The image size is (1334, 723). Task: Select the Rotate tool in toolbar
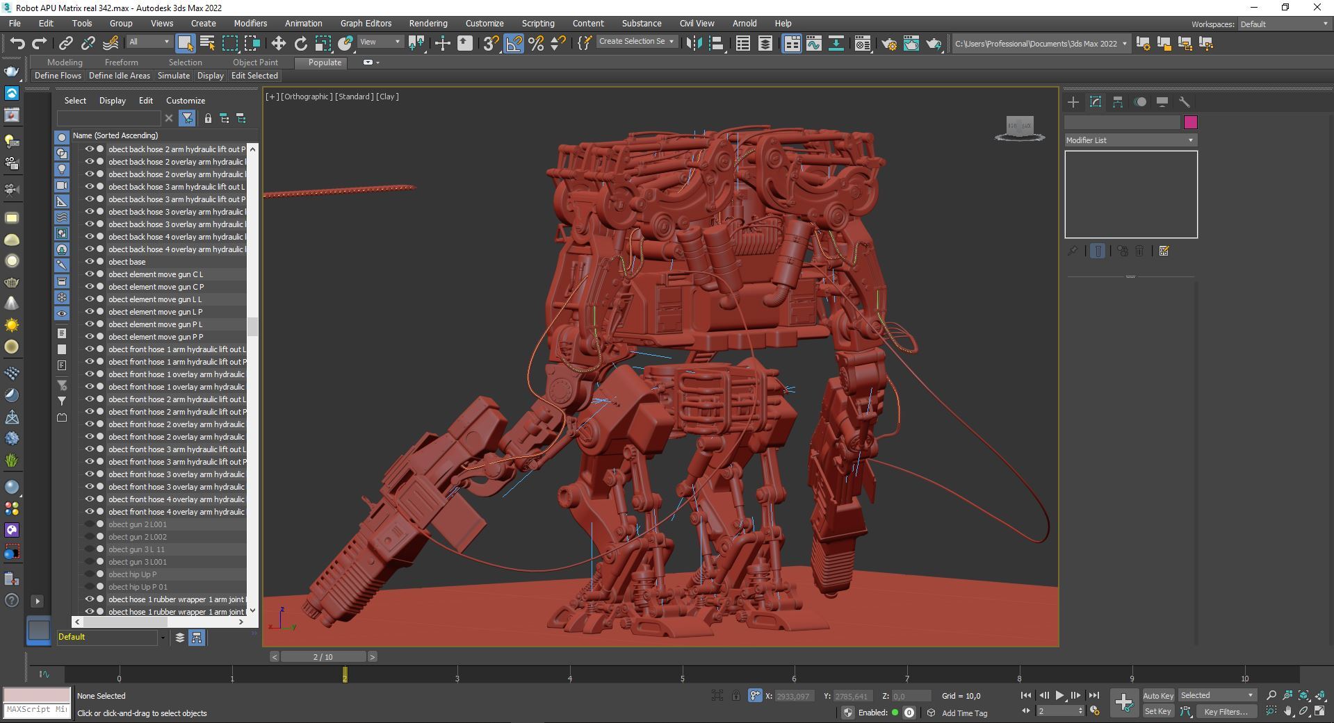[x=300, y=43]
